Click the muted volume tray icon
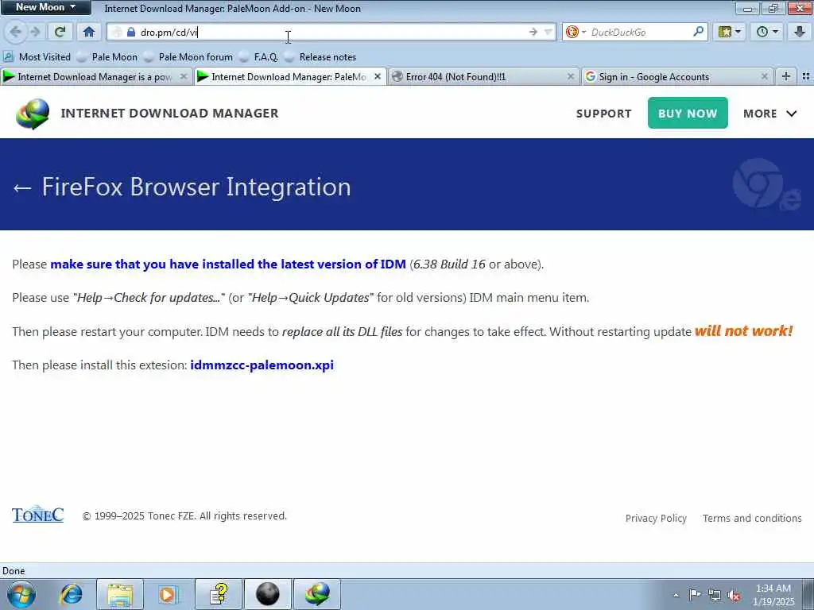The height and width of the screenshot is (610, 814). 734,596
